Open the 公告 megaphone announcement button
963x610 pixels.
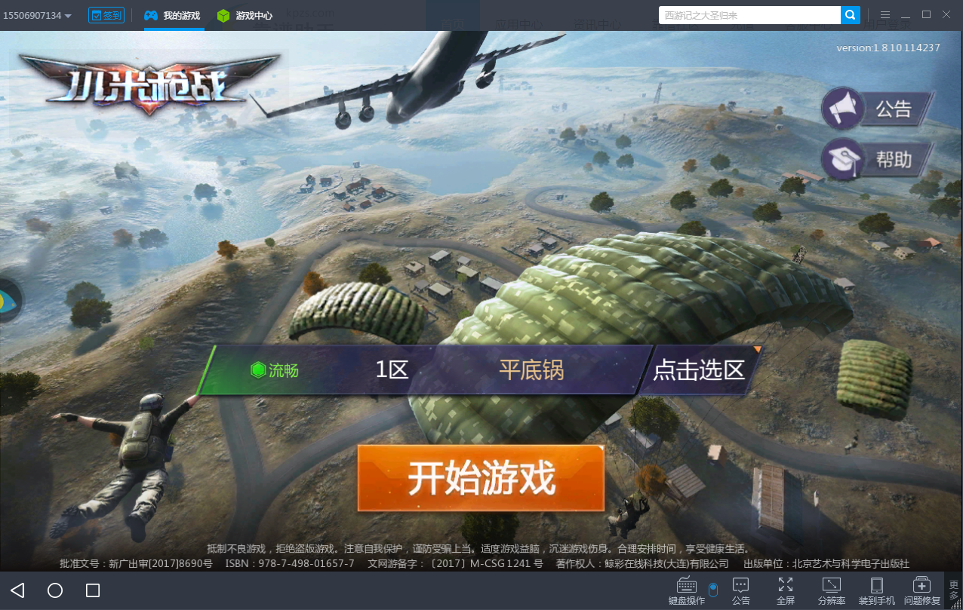tap(877, 110)
